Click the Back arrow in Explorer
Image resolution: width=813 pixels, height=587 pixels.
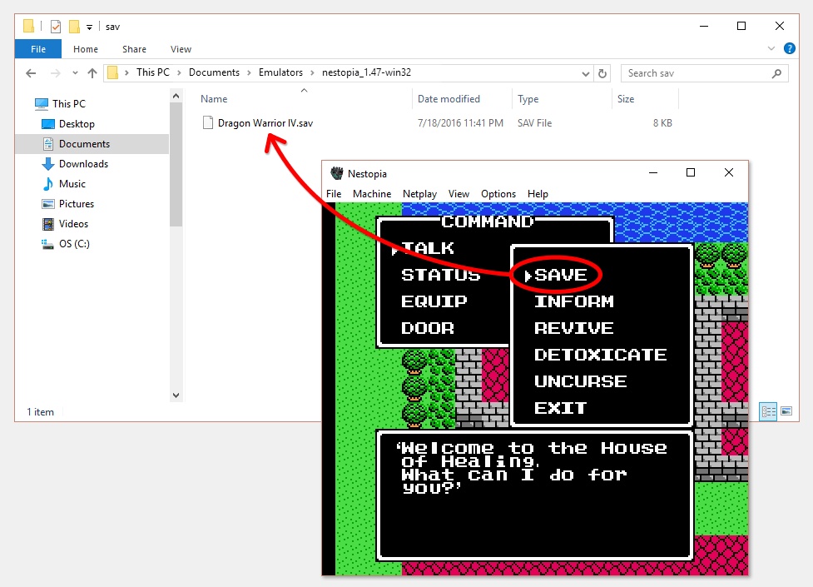31,73
